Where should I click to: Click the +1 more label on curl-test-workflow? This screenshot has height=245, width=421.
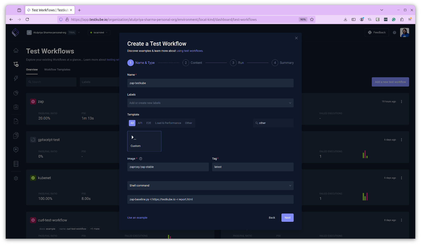[x=95, y=229]
